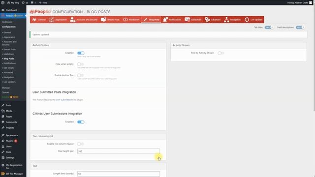
Task: Open PeepSo menu in sidebar
Action: [13, 16]
